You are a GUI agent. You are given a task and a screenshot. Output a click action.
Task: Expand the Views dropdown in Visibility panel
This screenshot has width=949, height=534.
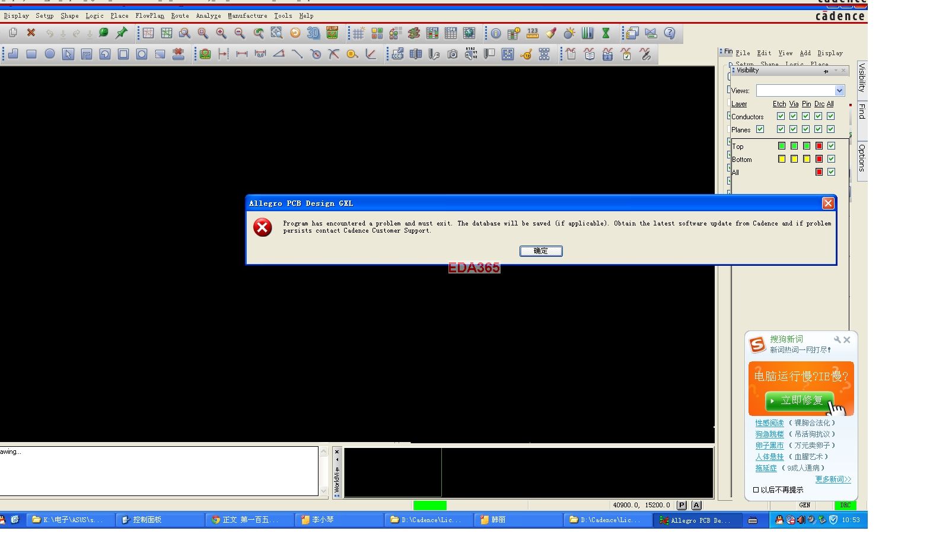[839, 91]
